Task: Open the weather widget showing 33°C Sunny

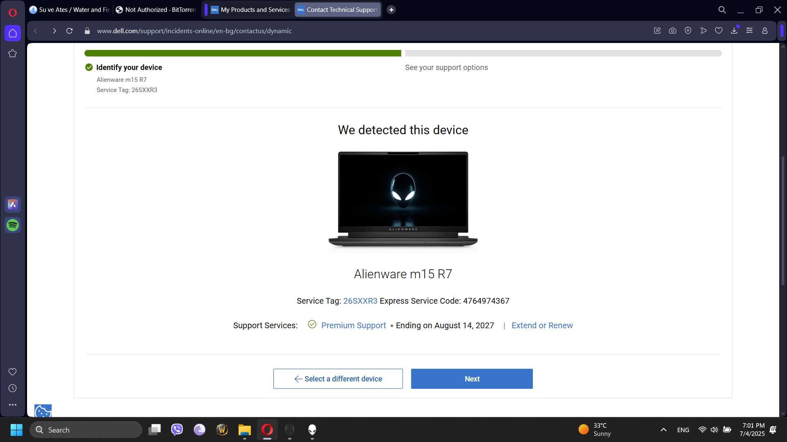Action: coord(595,430)
